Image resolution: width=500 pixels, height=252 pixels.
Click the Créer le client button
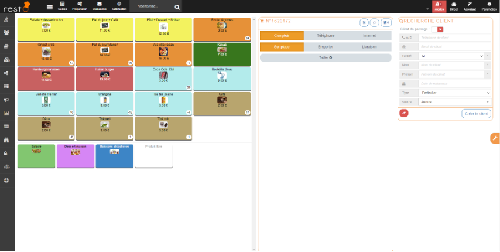(x=475, y=113)
